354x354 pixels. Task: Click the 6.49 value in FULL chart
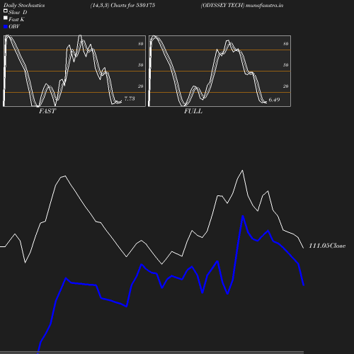coord(274,100)
